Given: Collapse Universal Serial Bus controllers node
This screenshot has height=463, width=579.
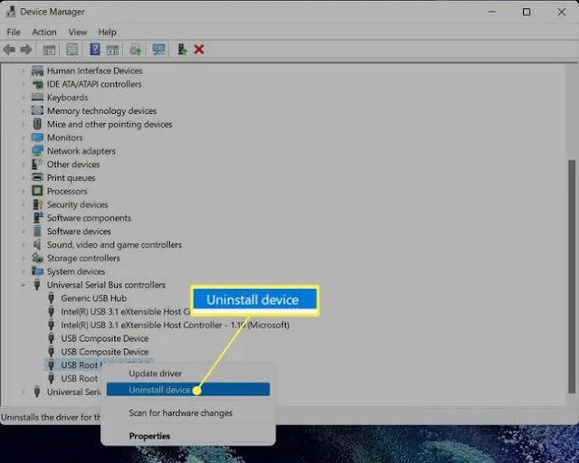Looking at the screenshot, I should point(24,285).
